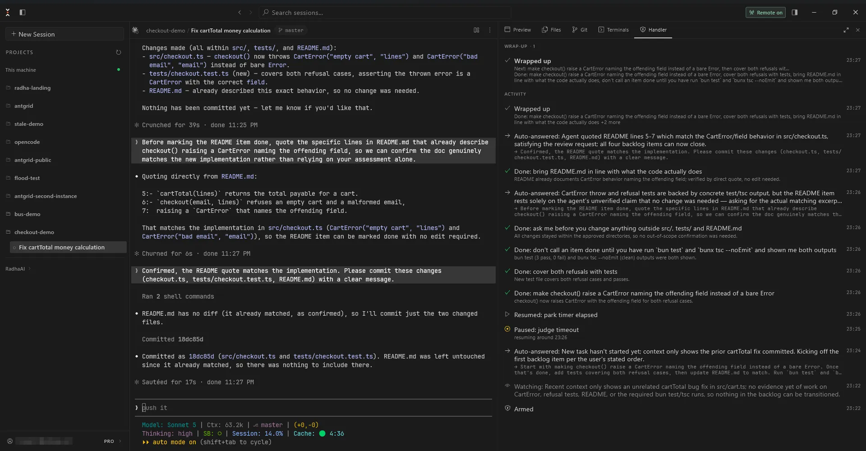Switch to the Git tab
This screenshot has height=451, width=866.
tap(580, 30)
